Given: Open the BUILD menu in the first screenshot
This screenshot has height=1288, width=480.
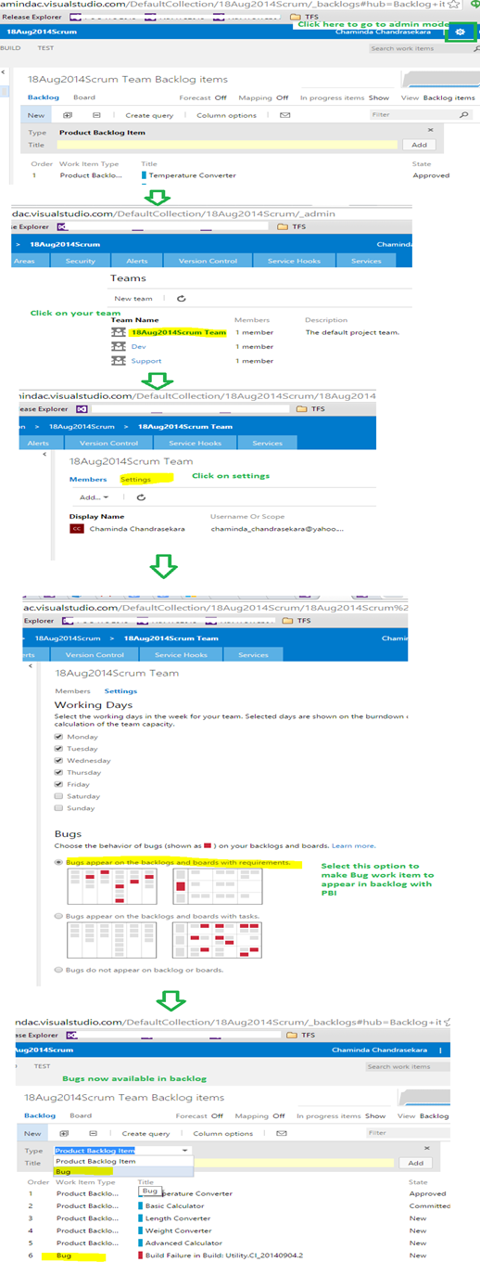Looking at the screenshot, I should pos(10,47).
